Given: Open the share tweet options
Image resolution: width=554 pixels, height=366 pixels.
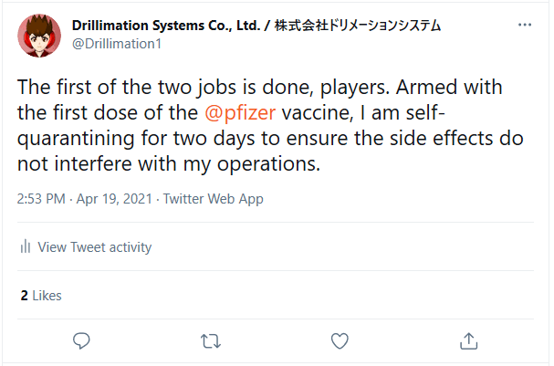Looking at the screenshot, I should 468,341.
